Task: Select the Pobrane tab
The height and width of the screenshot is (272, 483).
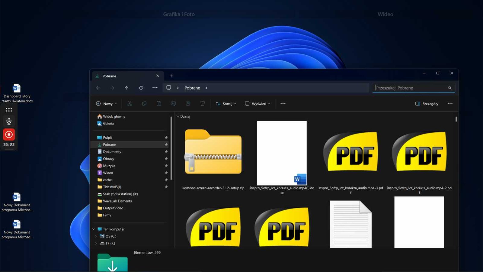Action: (x=128, y=76)
